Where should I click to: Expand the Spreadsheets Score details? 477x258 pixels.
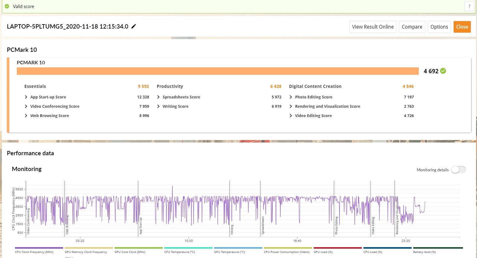click(219, 97)
